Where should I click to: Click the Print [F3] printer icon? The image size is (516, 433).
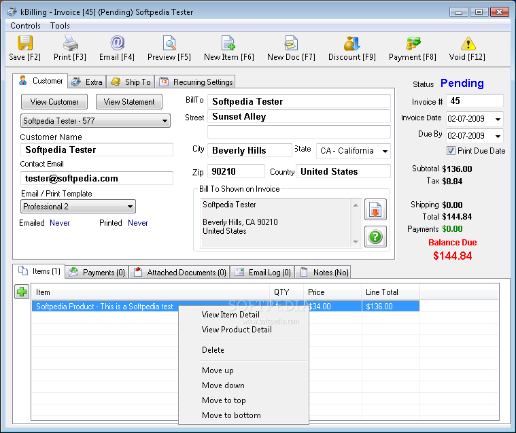70,43
